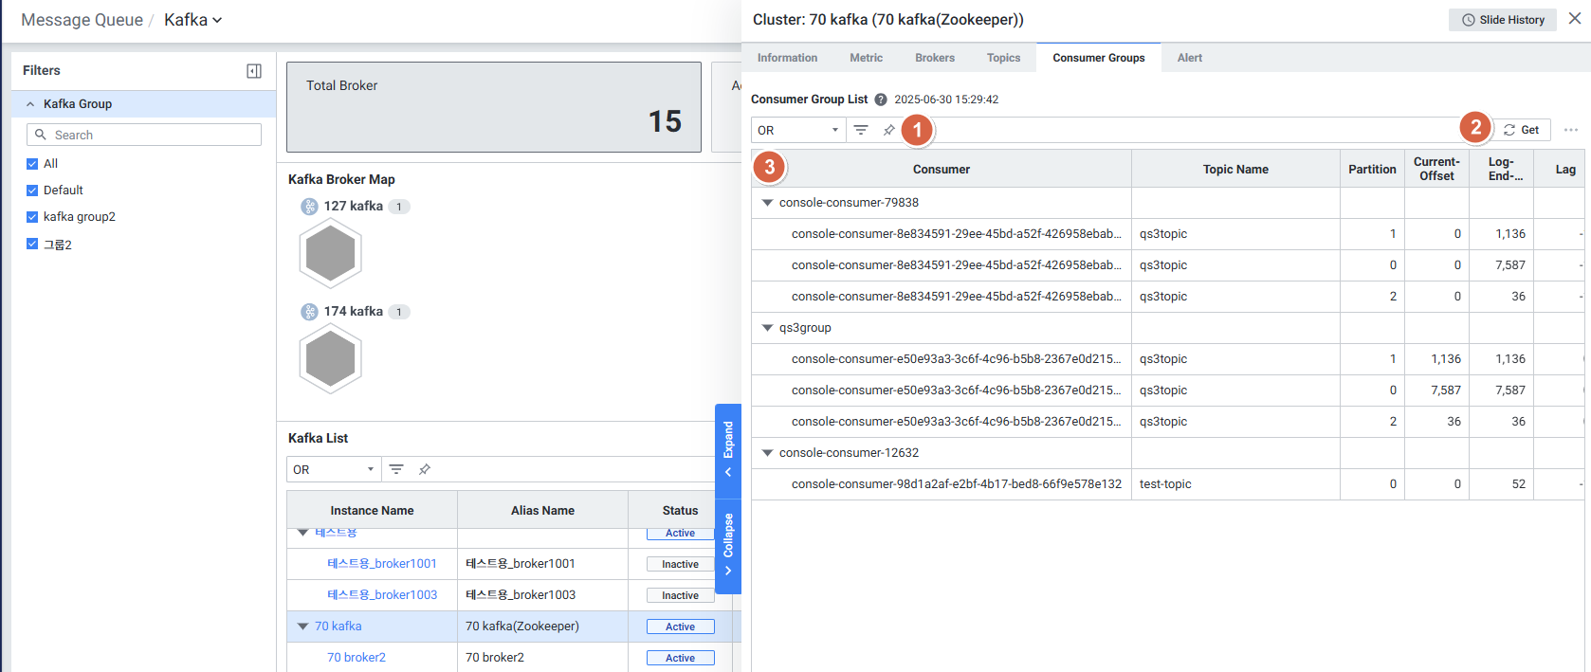Open the OR dropdown in Consumer Group List
The width and height of the screenshot is (1591, 672).
click(x=798, y=130)
